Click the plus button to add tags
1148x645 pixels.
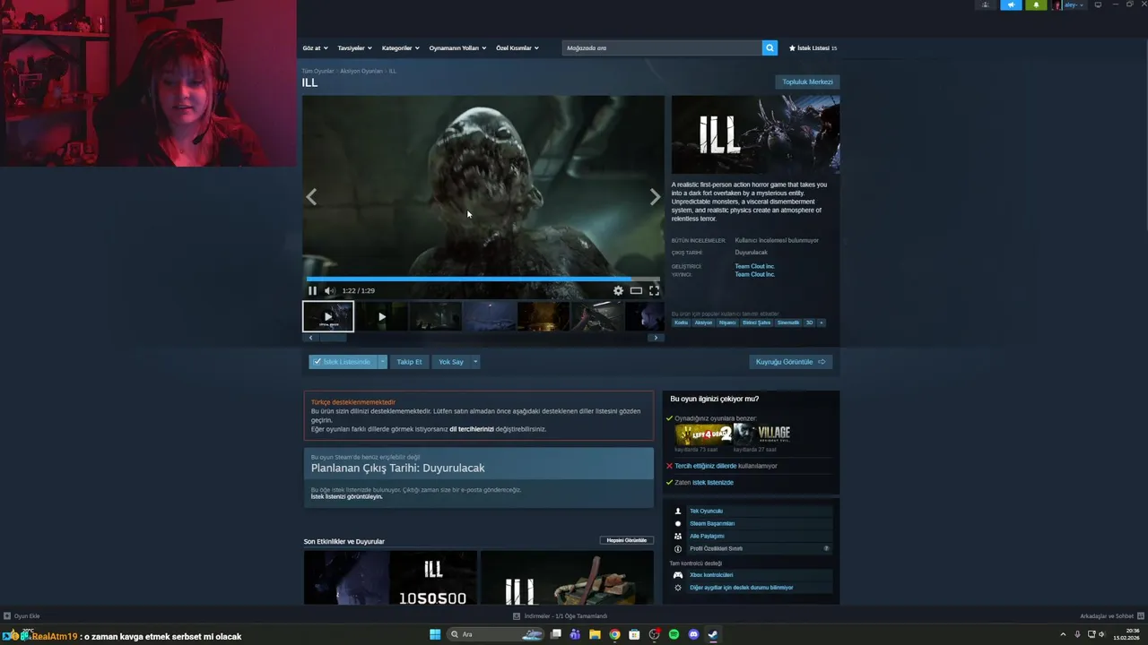pyautogui.click(x=821, y=322)
